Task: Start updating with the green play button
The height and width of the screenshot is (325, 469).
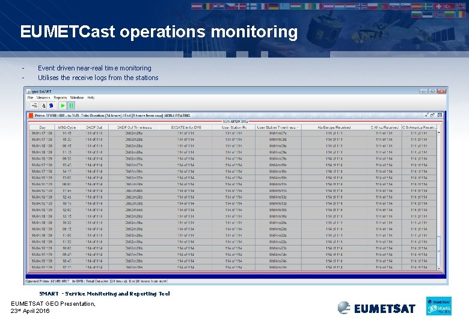Action: coord(63,106)
